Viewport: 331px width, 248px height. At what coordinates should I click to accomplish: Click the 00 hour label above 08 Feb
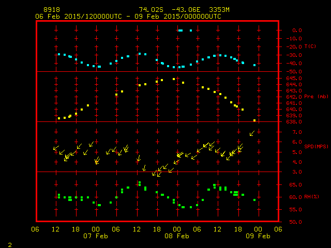(177, 229)
